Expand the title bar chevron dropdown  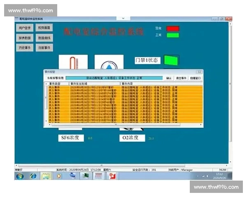[x=123, y=18]
